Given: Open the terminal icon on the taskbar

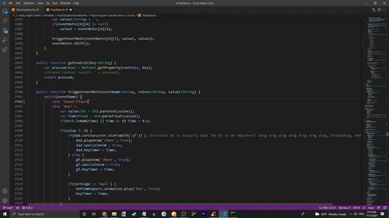Looking at the screenshot, I should (233, 214).
